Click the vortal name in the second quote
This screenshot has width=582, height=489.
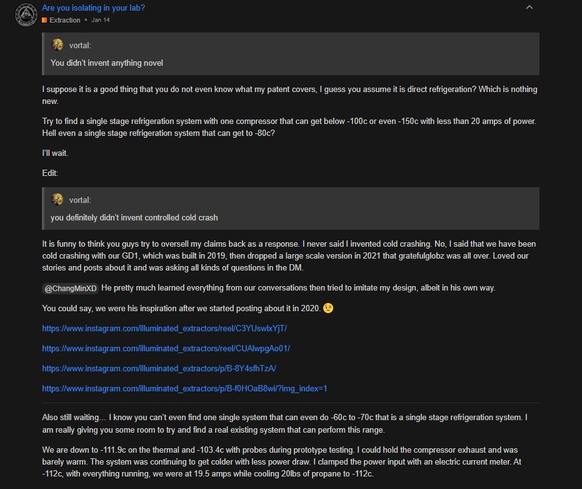[80, 200]
